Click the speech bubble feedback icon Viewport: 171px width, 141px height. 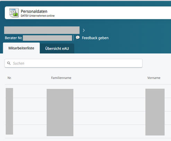78,38
